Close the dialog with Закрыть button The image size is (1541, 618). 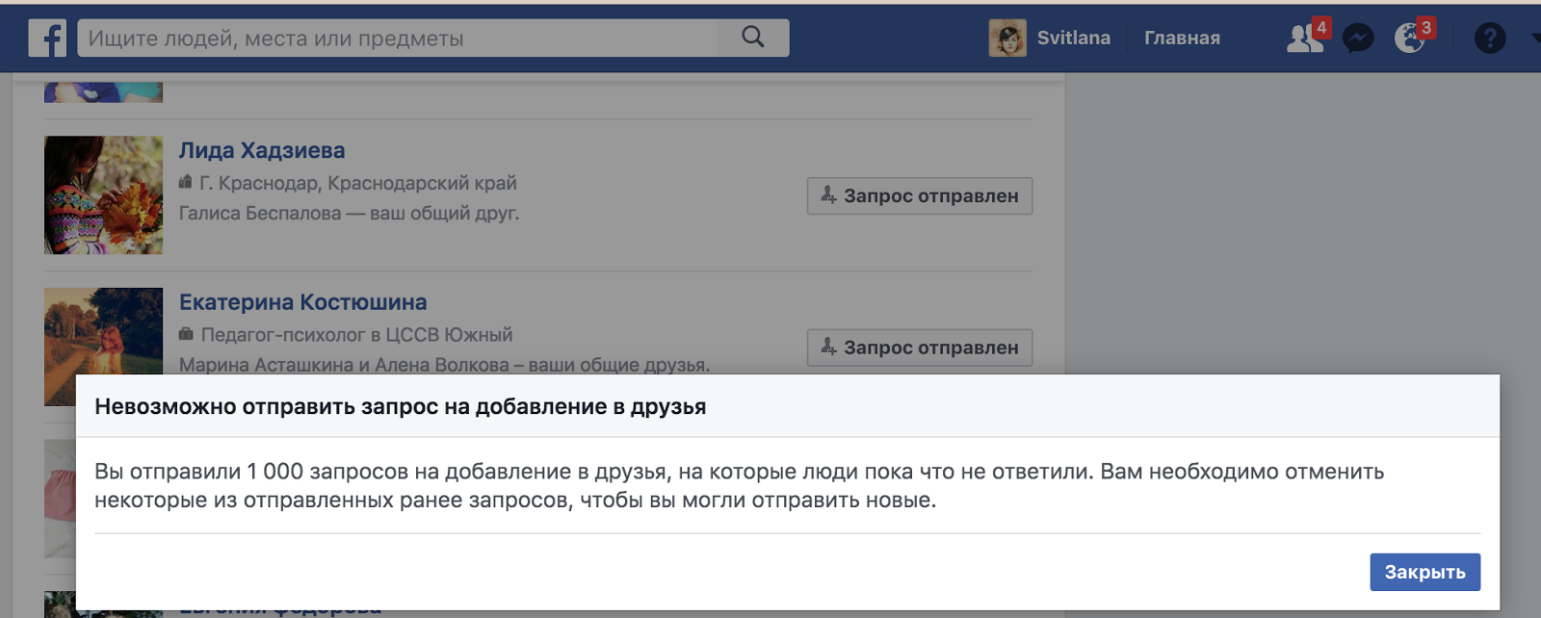1424,572
